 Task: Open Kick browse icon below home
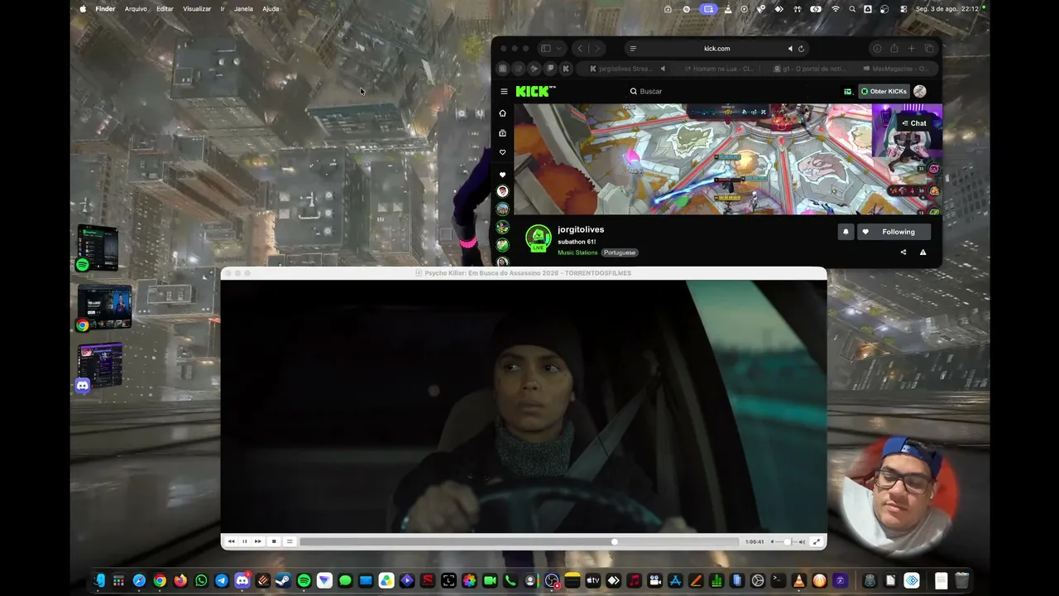click(502, 133)
